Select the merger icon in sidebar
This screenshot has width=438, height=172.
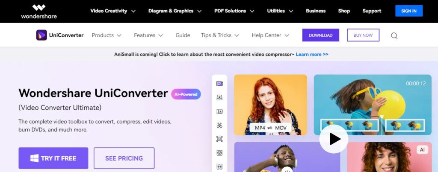click(x=219, y=167)
